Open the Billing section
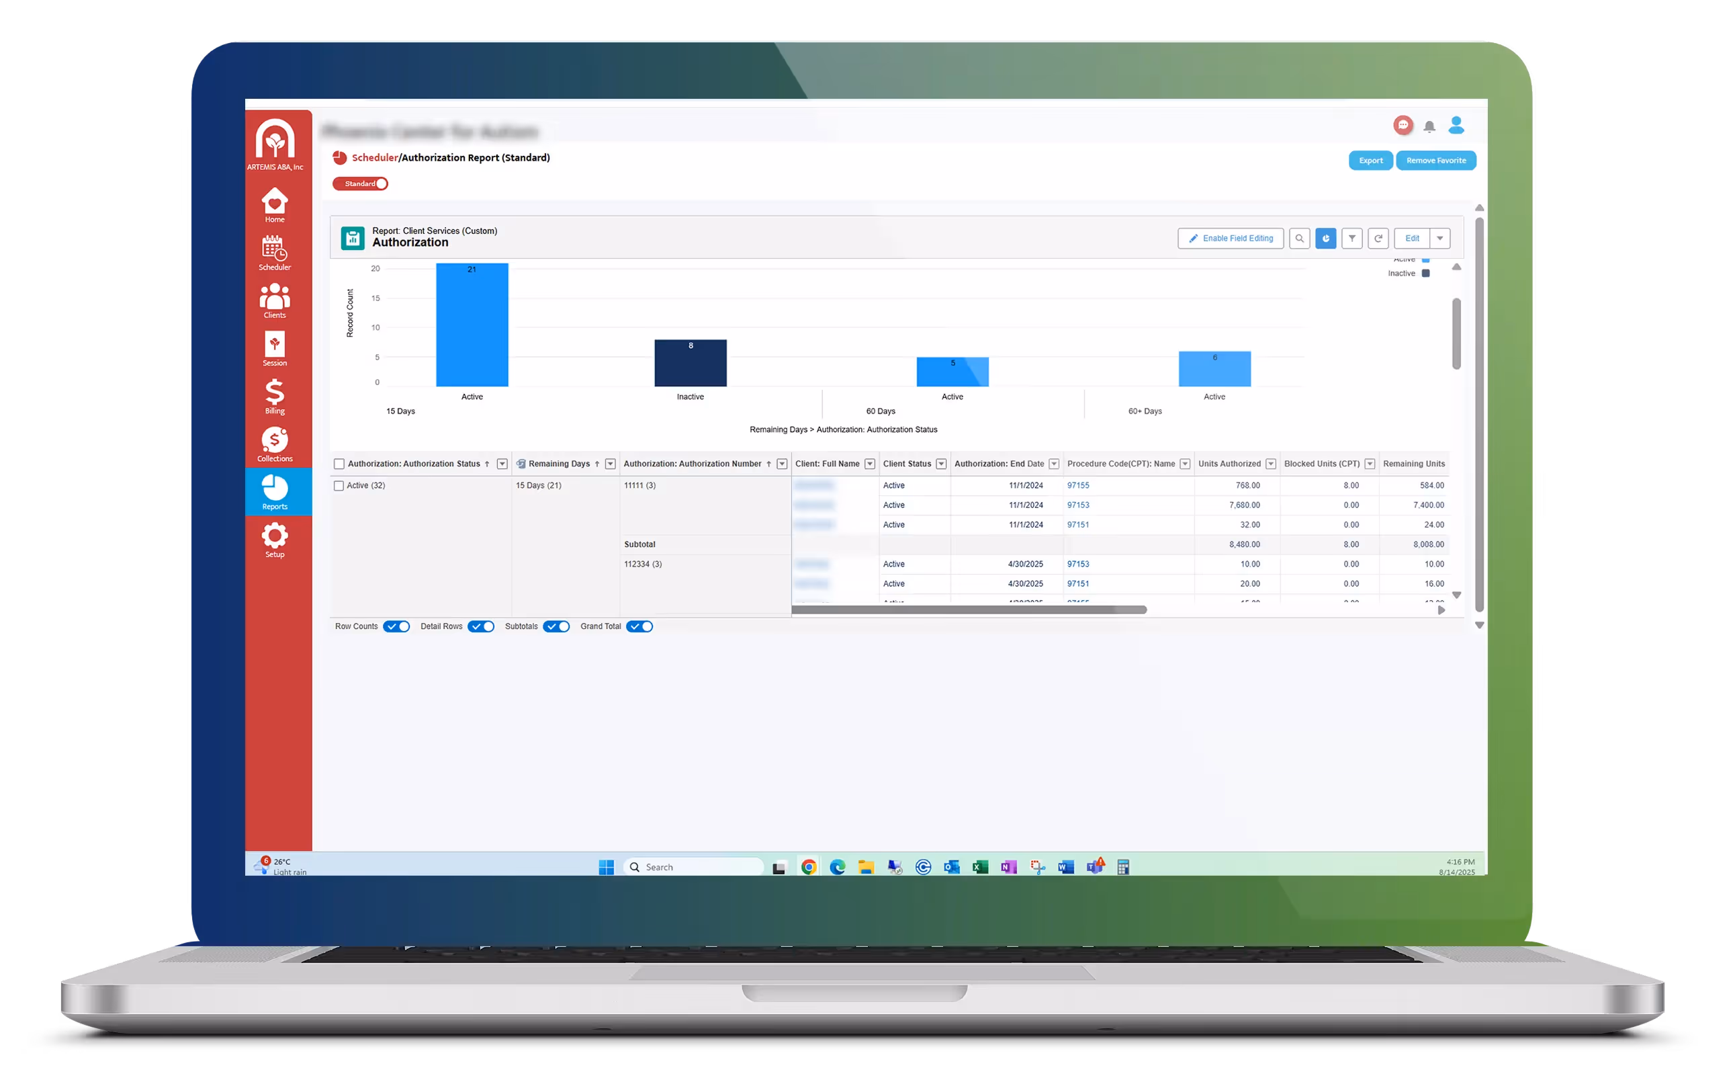1731x1080 pixels. pyautogui.click(x=274, y=397)
